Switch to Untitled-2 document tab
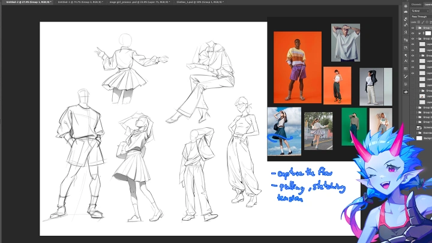Viewport: 432px width, 243px height. coord(28,2)
